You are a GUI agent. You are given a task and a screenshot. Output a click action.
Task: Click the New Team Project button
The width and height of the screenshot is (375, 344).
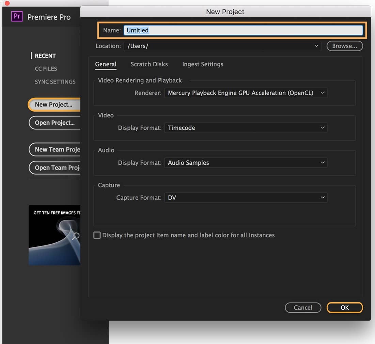click(x=54, y=150)
